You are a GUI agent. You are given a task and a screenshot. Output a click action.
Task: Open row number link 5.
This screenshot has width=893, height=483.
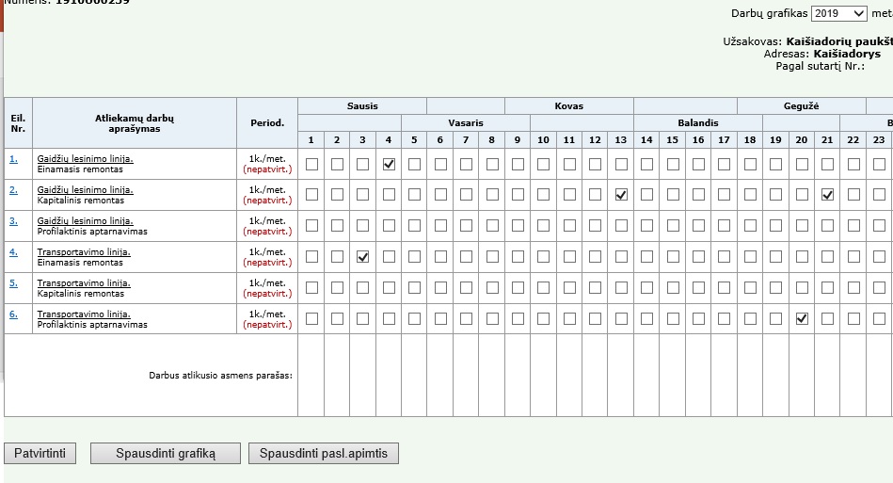pyautogui.click(x=13, y=283)
